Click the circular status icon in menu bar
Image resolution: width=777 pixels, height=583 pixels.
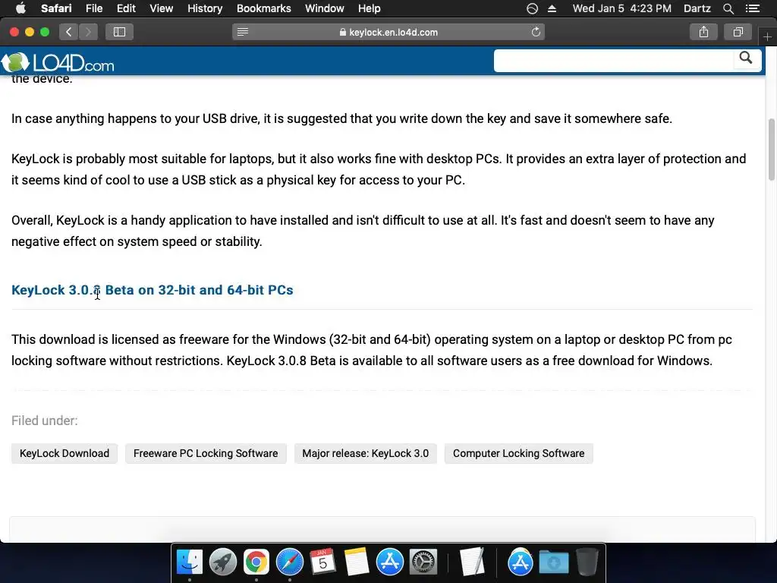[x=532, y=8]
